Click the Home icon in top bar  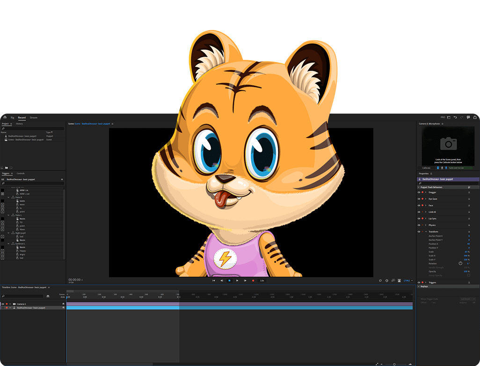coord(5,117)
